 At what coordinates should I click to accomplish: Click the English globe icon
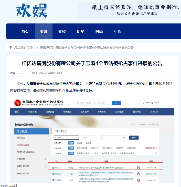[152, 103]
